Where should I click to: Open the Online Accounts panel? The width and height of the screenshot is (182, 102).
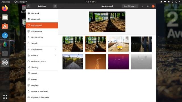(42, 61)
